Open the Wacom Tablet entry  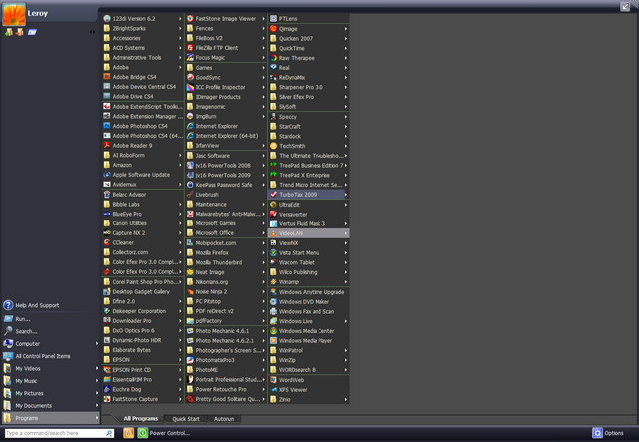309,262
